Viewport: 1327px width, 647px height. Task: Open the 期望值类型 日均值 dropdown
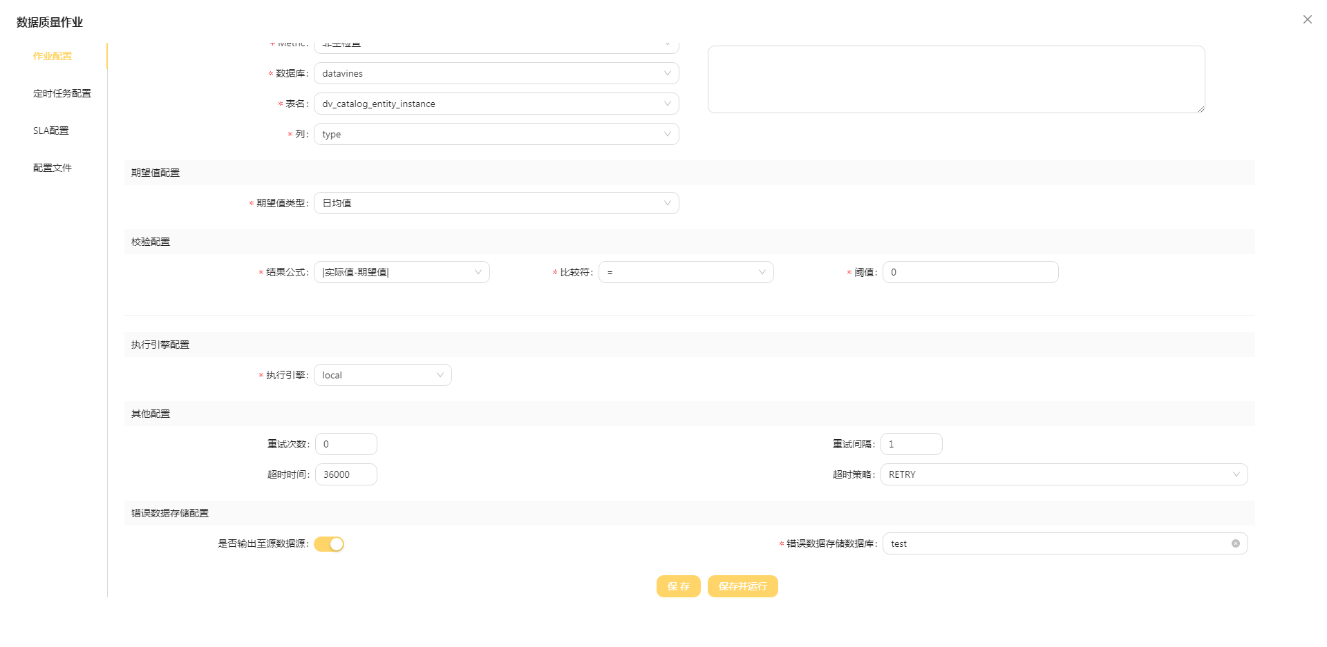pyautogui.click(x=496, y=203)
